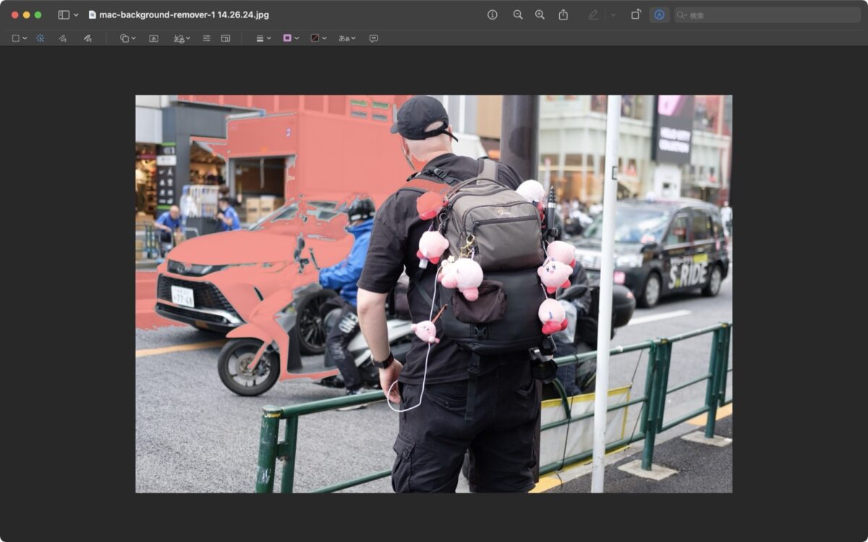Image resolution: width=868 pixels, height=542 pixels.
Task: Rotate the image with rotate button
Action: click(636, 14)
